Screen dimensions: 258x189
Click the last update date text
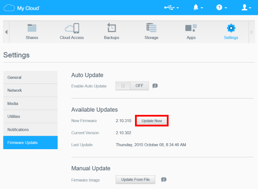point(151,145)
